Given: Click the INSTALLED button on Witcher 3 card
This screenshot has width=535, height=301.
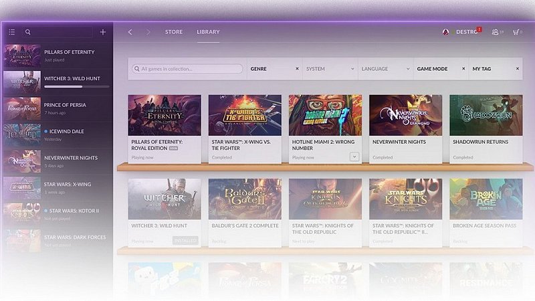Looking at the screenshot, I should tap(185, 240).
